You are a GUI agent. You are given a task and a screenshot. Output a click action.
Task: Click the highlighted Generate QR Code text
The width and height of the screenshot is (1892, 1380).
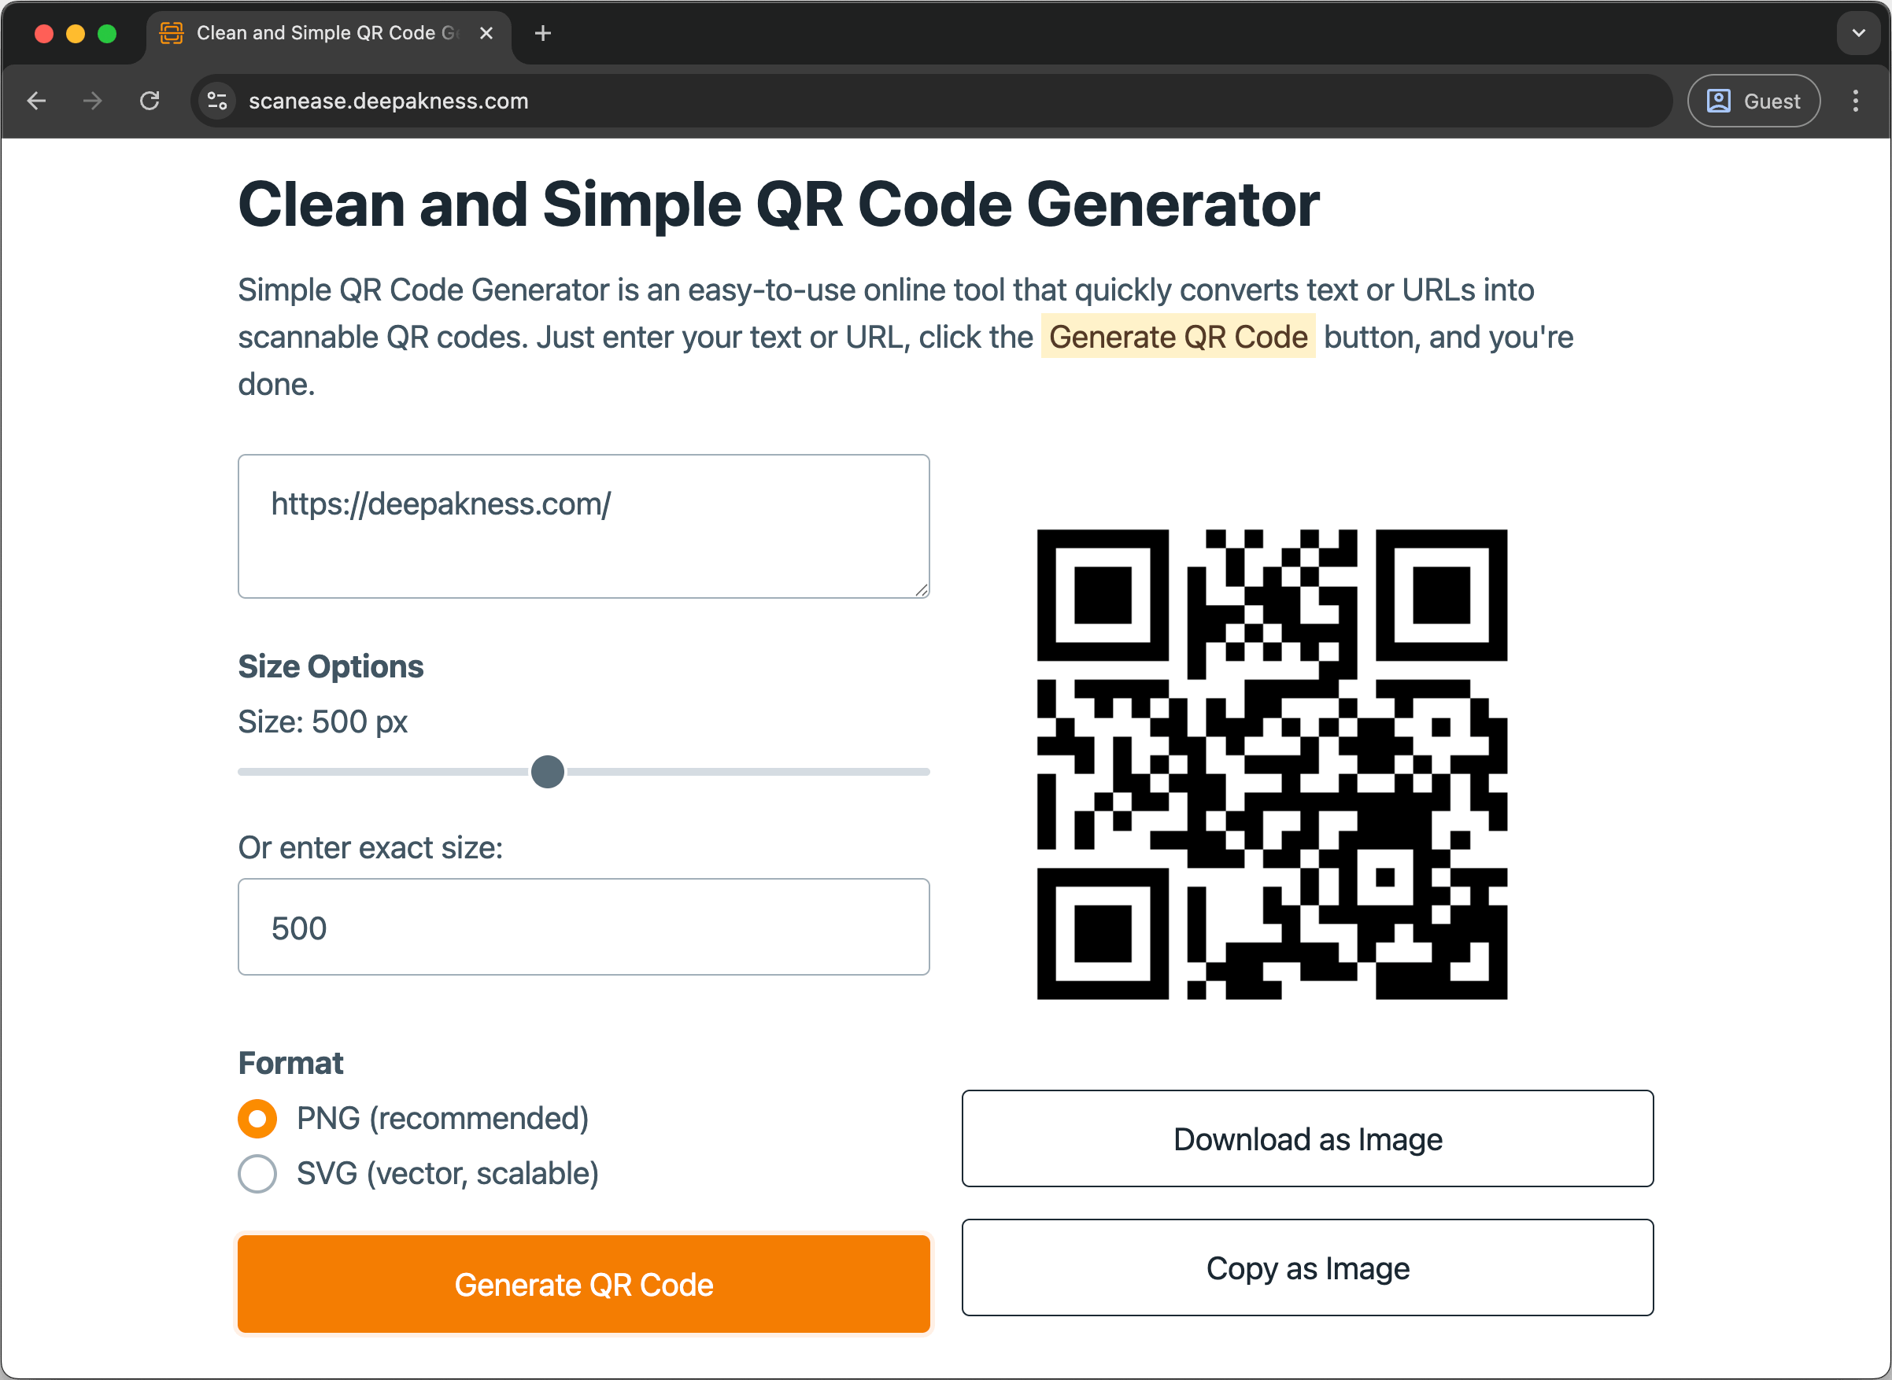tap(1178, 337)
